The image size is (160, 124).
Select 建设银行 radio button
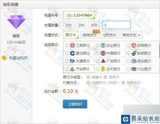67,53
